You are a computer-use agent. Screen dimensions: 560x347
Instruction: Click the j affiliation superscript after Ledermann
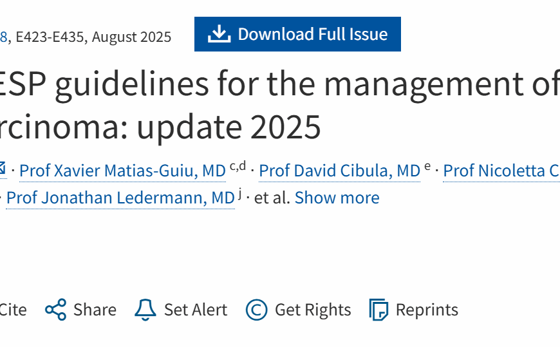[240, 193]
